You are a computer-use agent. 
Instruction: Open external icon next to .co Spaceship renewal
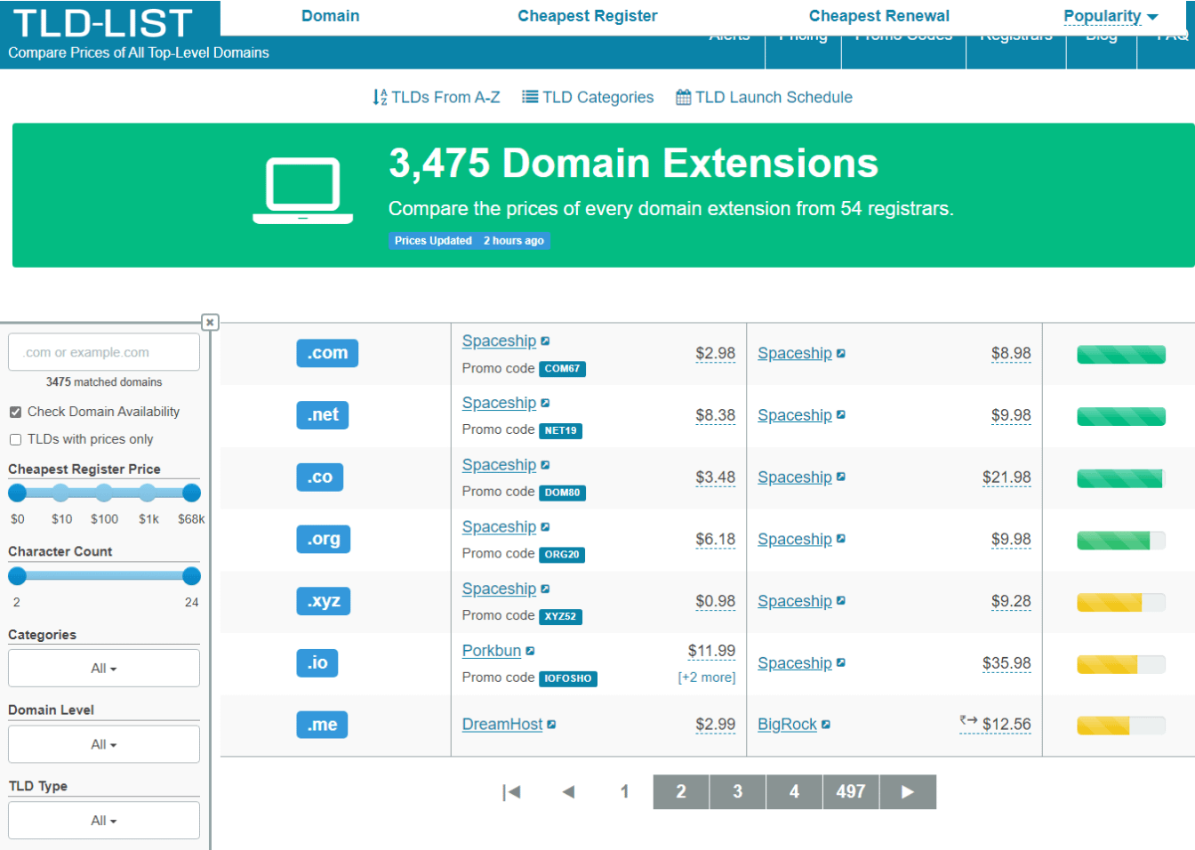[x=841, y=477]
